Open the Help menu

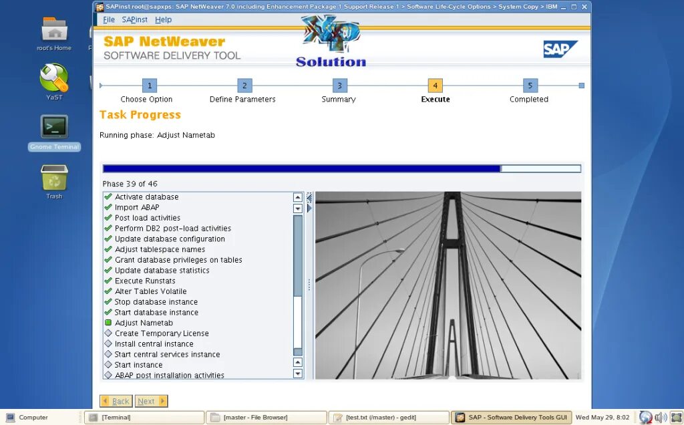[163, 19]
